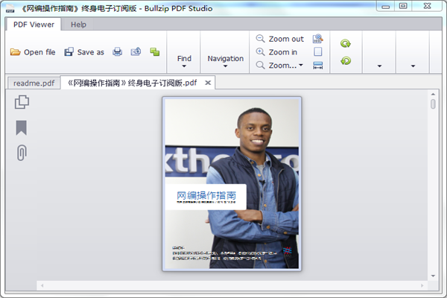Show the bookmarks panel

pos(22,127)
